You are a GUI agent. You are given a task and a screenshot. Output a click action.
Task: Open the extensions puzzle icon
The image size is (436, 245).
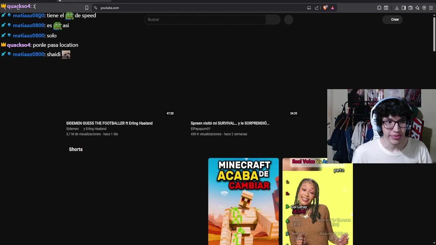point(379,8)
